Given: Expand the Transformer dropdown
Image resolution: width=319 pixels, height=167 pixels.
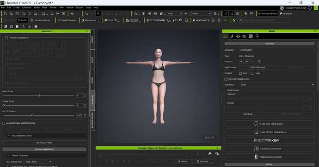Looking at the screenshot, I should (98, 21).
